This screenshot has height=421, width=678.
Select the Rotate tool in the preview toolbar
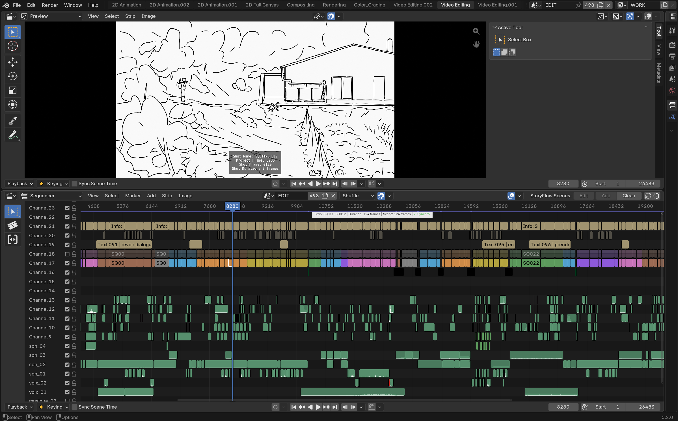pyautogui.click(x=13, y=76)
